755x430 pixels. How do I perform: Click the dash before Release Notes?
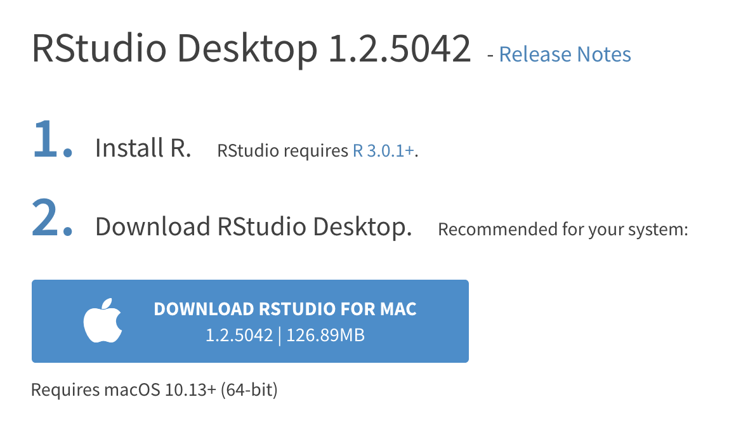(x=490, y=56)
